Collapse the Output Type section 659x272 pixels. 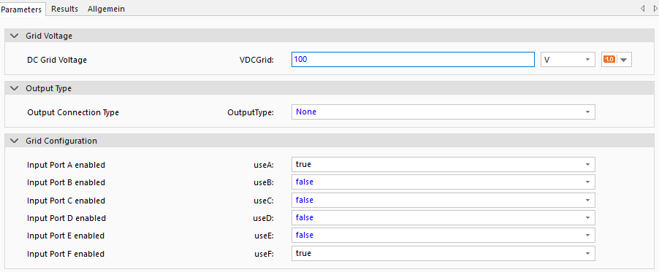click(15, 88)
